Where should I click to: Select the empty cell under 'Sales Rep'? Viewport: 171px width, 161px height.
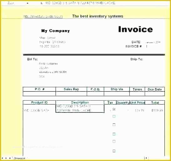click(x=71, y=94)
